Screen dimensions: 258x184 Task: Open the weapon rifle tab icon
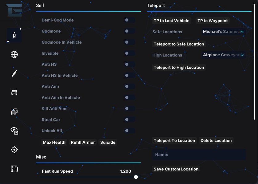pyautogui.click(x=14, y=73)
